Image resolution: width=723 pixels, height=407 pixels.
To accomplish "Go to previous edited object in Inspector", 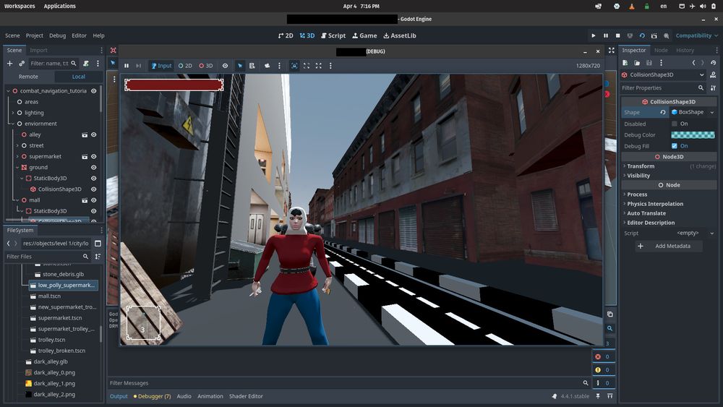I will [693, 63].
